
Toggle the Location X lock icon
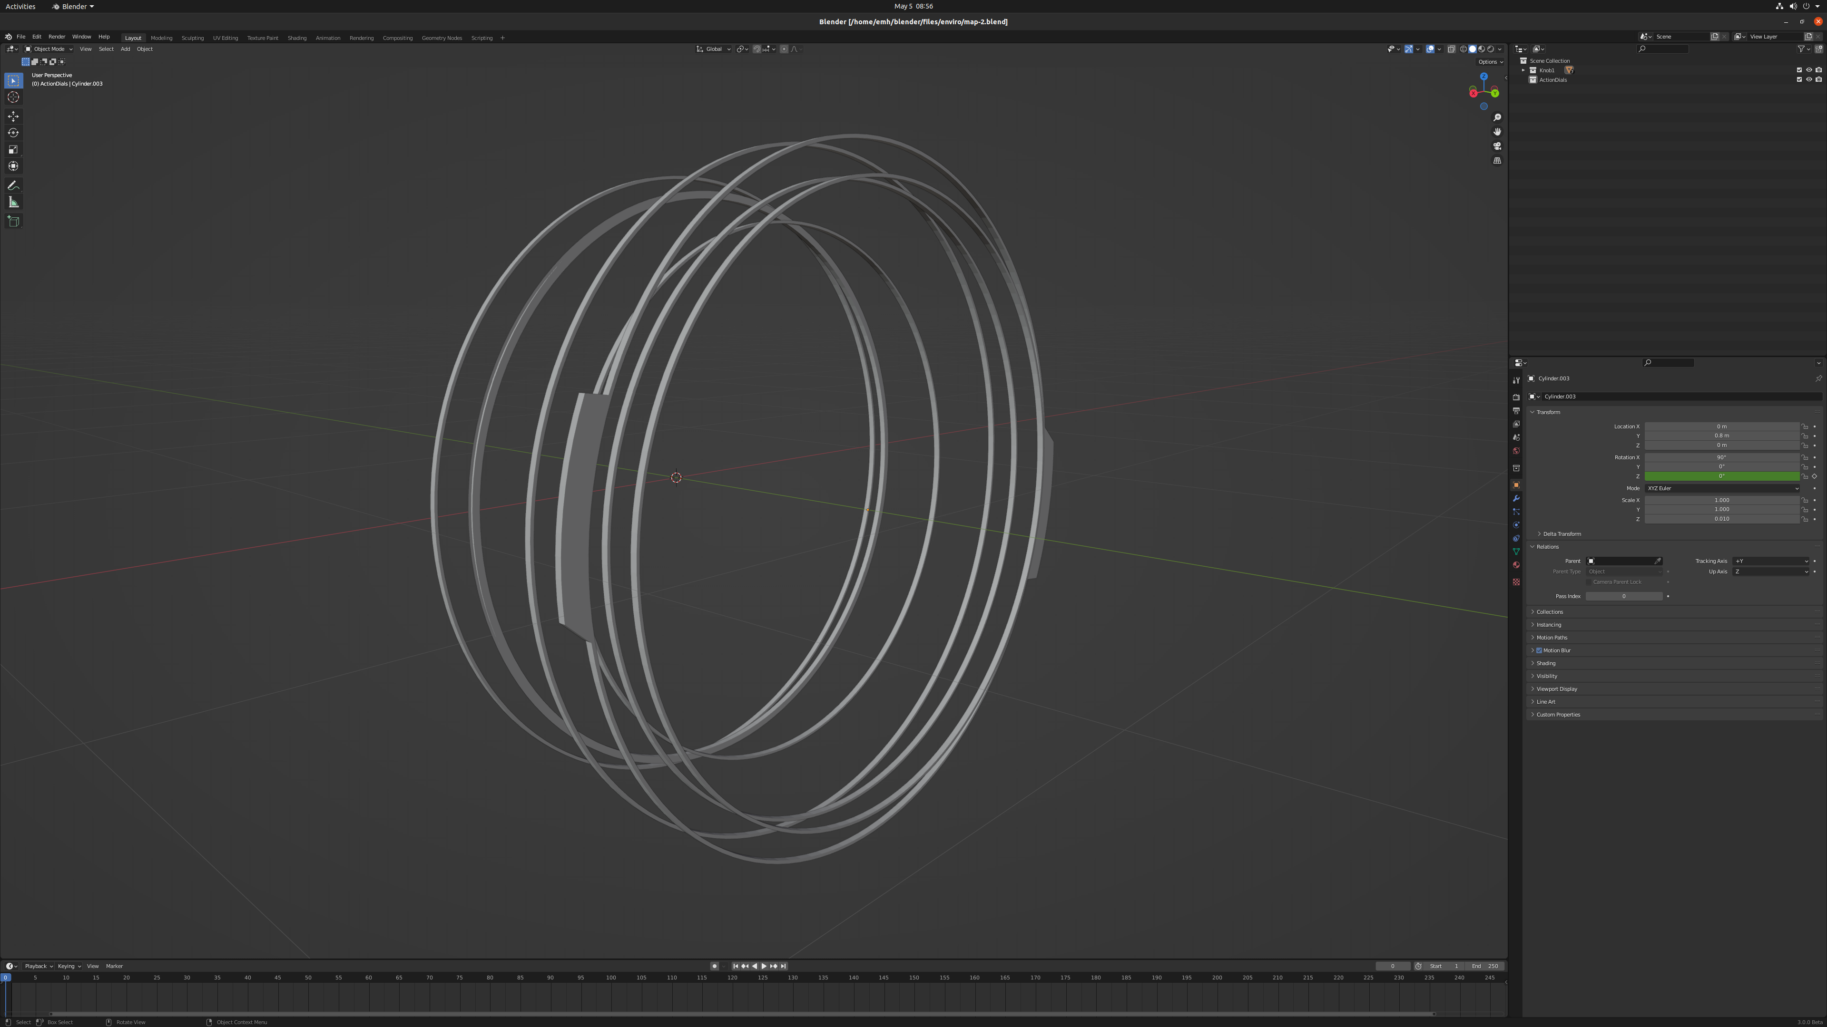(x=1805, y=426)
